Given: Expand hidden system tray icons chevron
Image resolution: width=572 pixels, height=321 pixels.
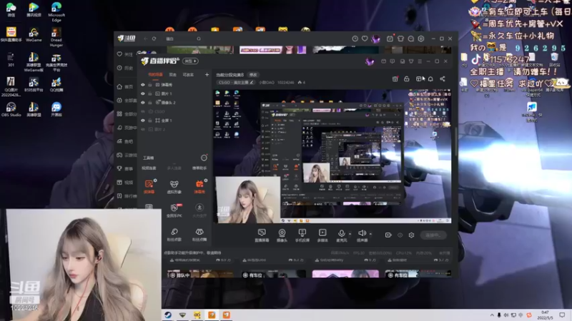Looking at the screenshot, I should [492, 315].
